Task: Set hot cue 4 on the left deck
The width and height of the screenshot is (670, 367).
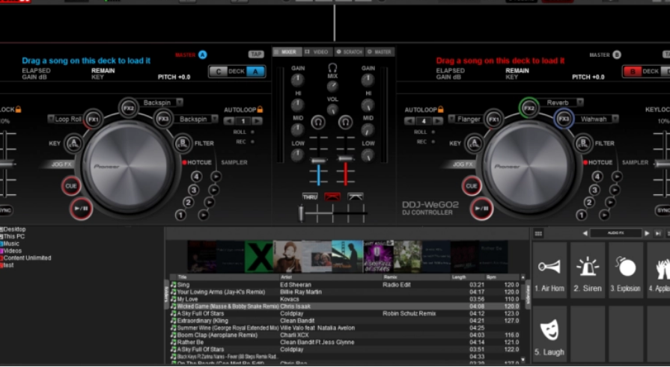Action: tap(196, 176)
